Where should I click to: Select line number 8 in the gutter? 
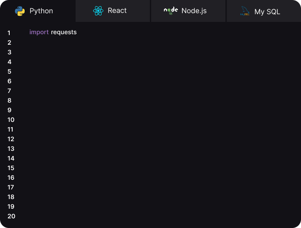click(9, 100)
